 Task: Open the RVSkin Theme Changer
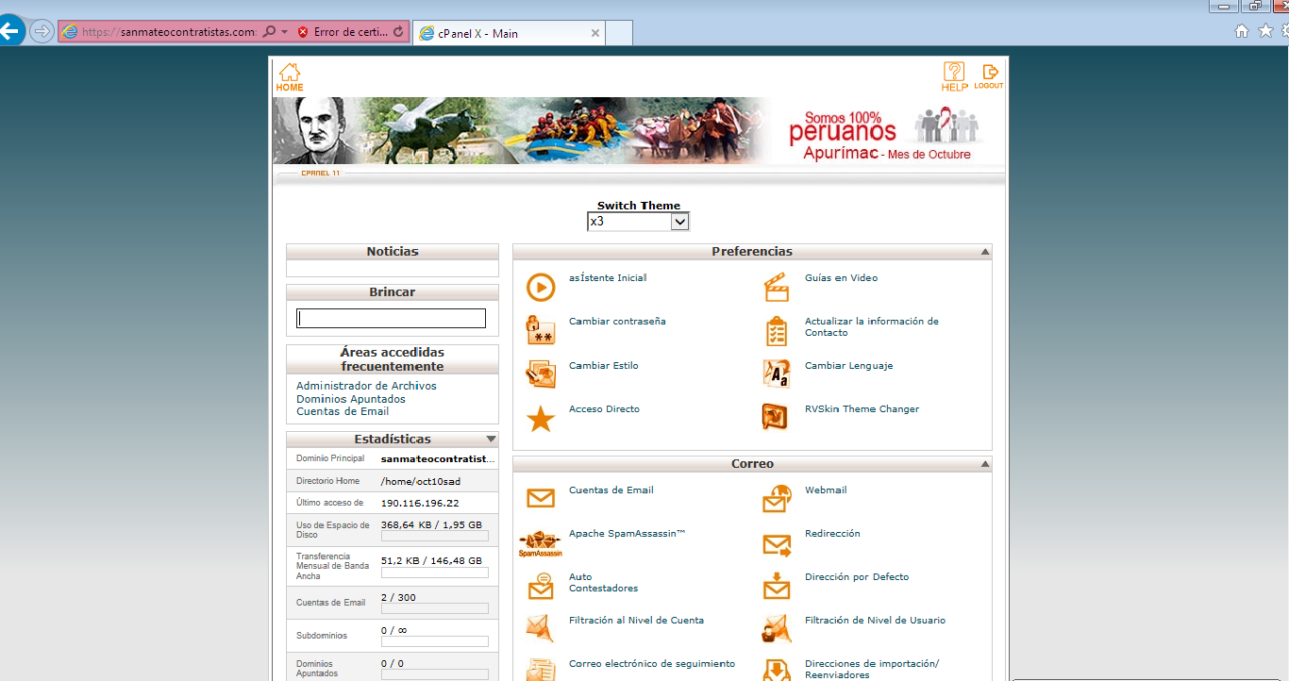point(776,417)
